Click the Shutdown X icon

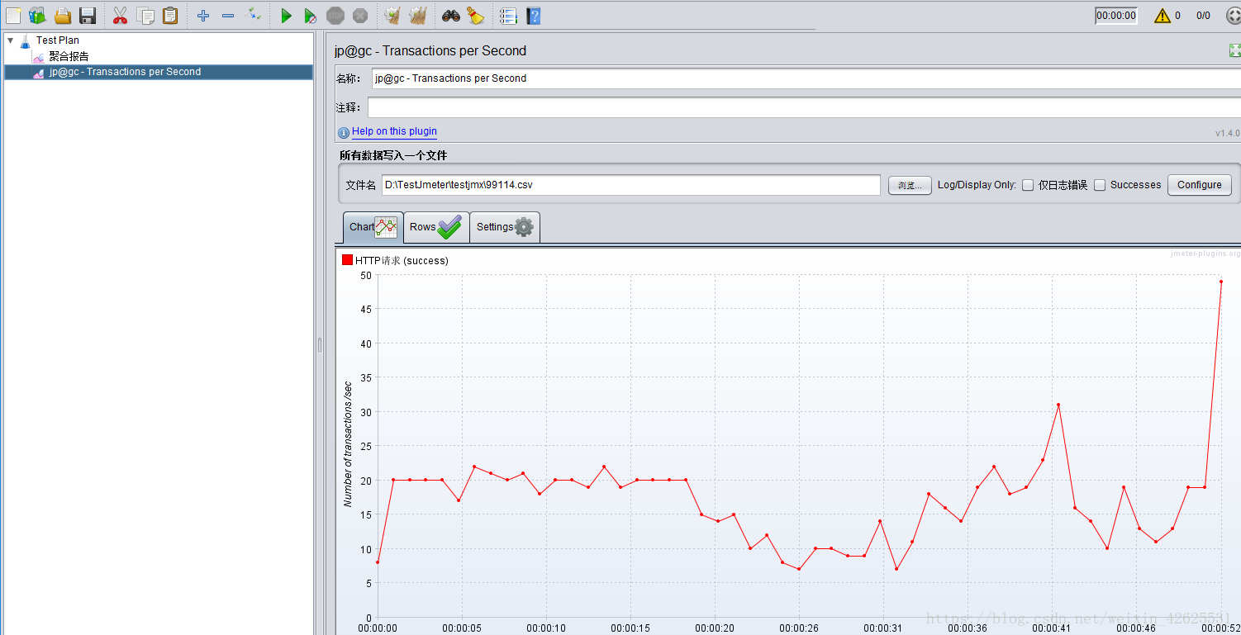tap(360, 15)
